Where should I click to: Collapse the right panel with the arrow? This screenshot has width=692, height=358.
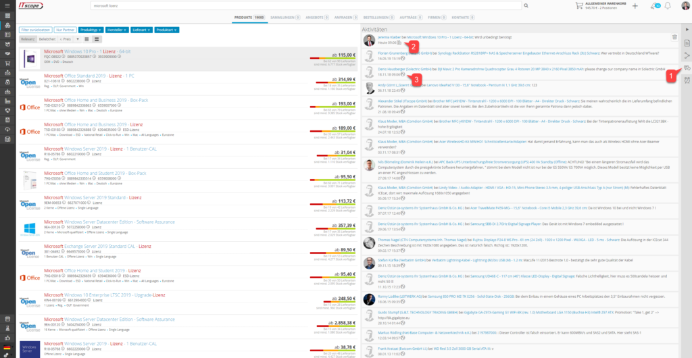coord(687,30)
